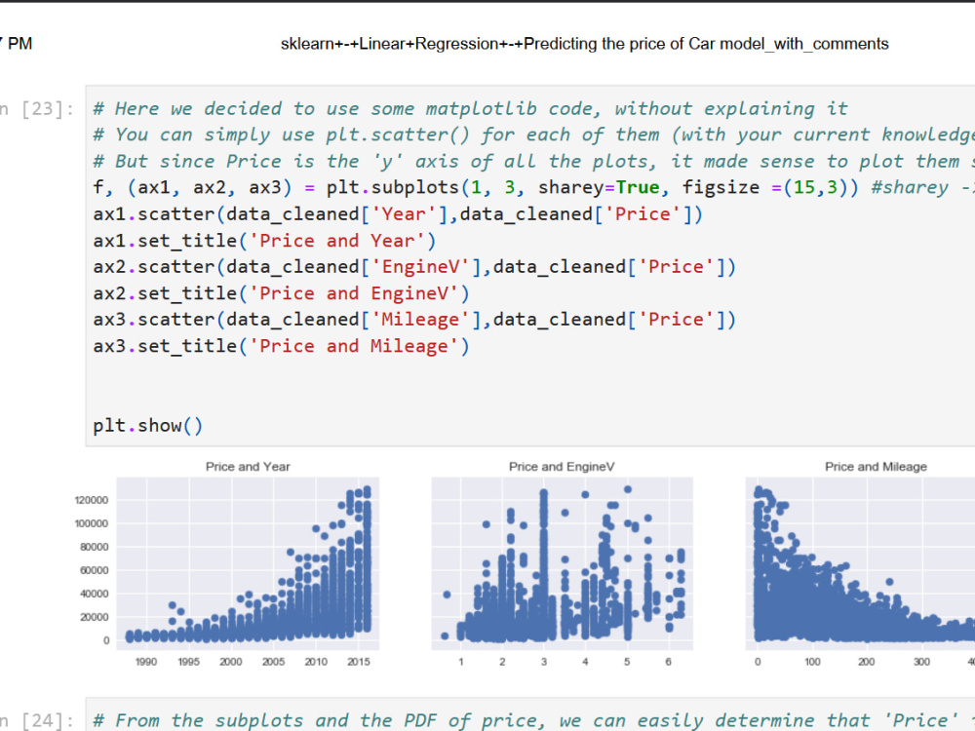Click the 40000 y-axis tick label

[x=94, y=595]
